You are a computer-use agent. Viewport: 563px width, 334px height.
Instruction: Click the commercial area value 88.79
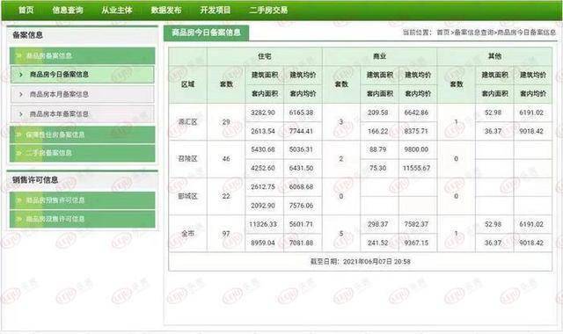coord(378,149)
